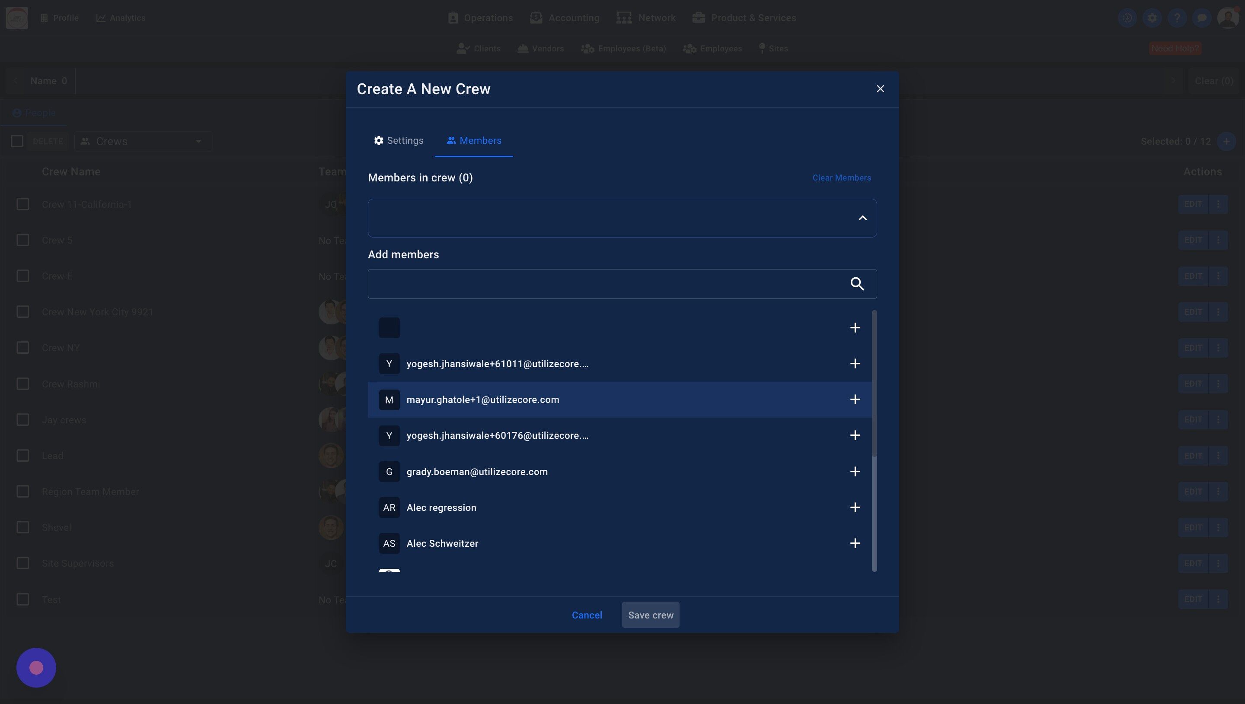The image size is (1245, 704).
Task: Add Alec regression via plus icon
Action: [x=855, y=507]
